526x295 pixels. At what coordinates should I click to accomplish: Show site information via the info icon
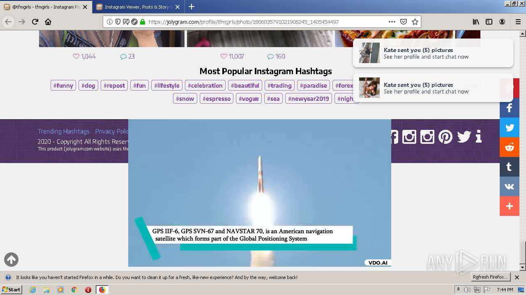click(x=110, y=22)
